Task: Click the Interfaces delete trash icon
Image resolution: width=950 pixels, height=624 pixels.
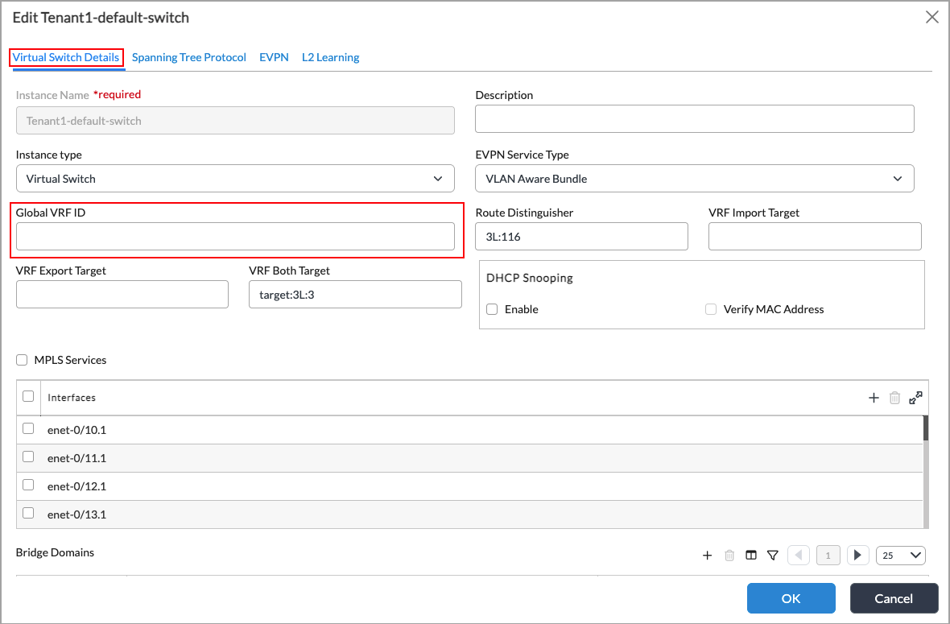Action: point(894,398)
